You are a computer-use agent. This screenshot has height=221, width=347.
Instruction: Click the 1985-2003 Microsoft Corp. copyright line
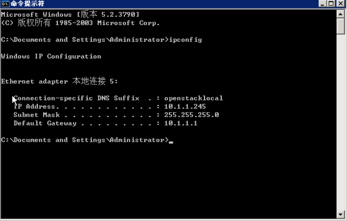tap(80, 23)
